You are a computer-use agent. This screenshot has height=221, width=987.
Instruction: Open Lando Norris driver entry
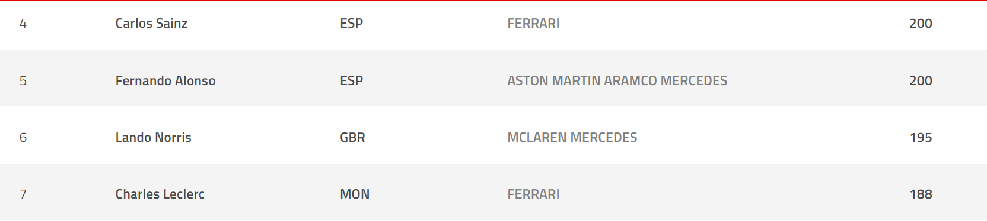[153, 138]
